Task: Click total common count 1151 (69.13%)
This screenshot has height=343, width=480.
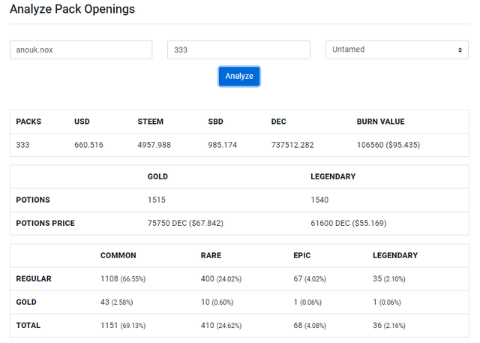Action: (x=123, y=325)
